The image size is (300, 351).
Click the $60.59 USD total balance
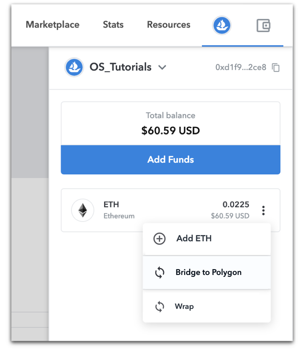pyautogui.click(x=171, y=130)
